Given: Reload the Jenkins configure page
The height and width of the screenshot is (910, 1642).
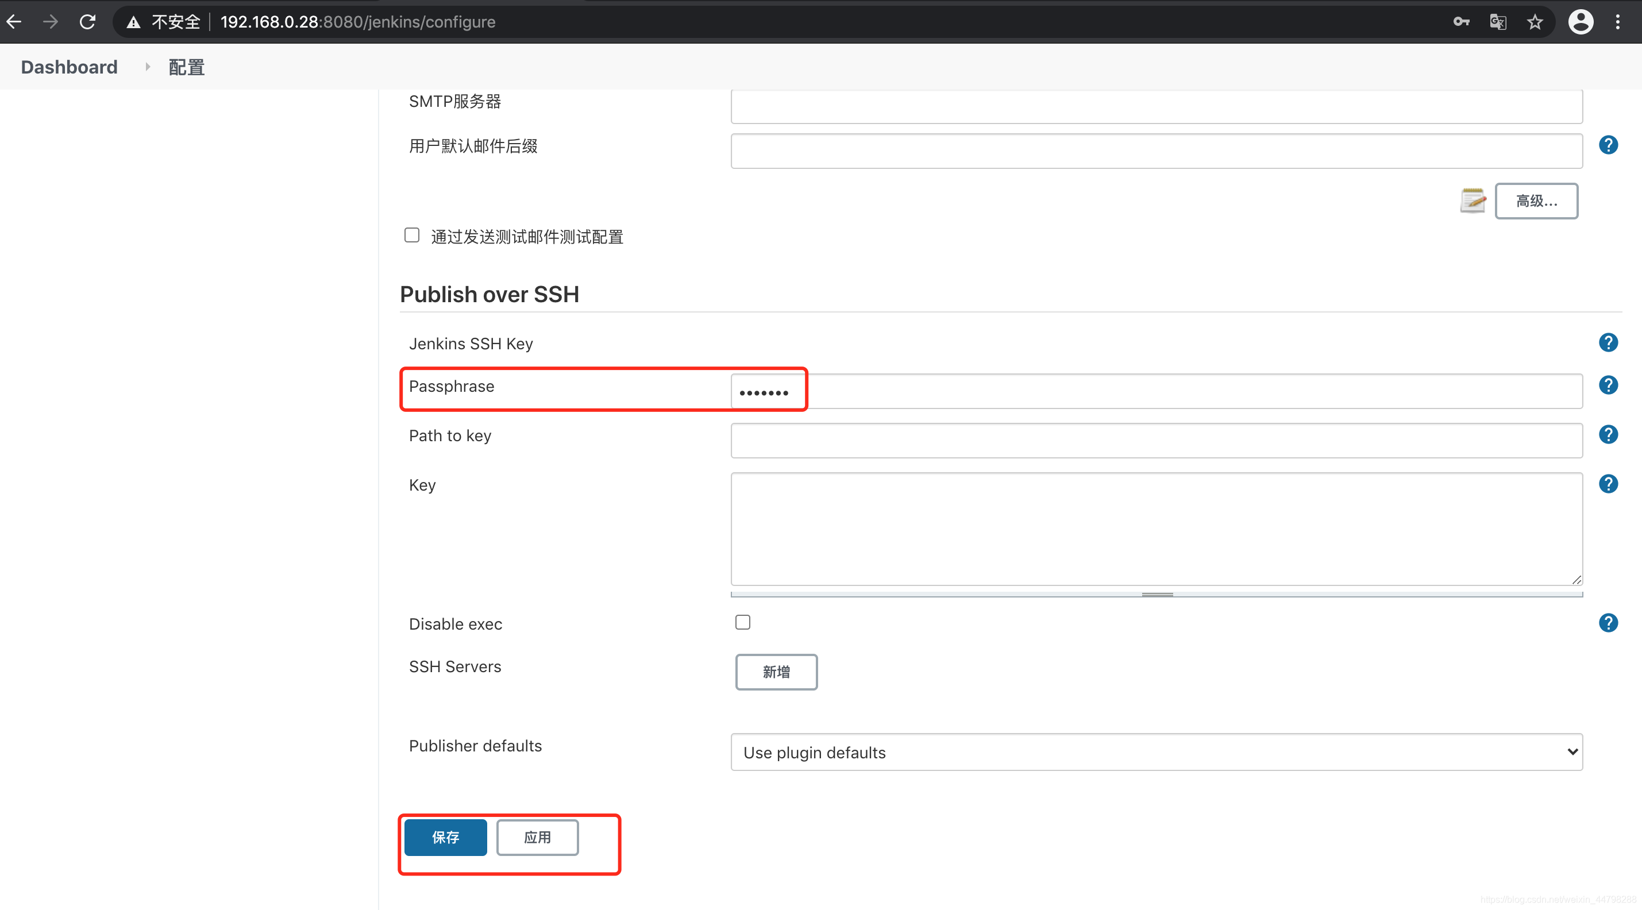Looking at the screenshot, I should [x=87, y=22].
